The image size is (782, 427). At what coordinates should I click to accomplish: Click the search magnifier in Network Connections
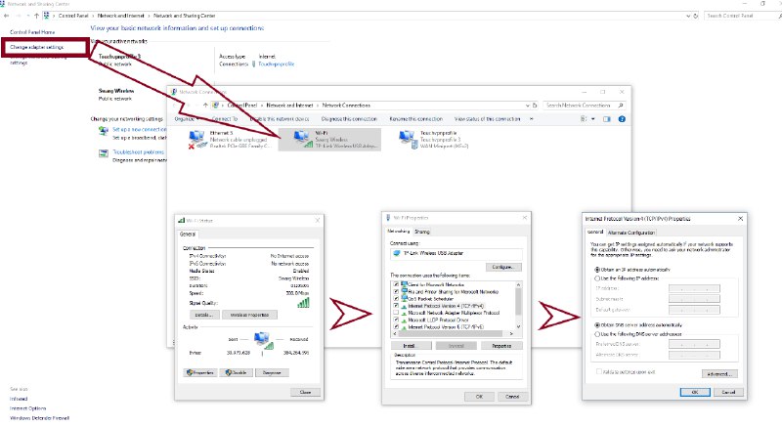pyautogui.click(x=624, y=104)
